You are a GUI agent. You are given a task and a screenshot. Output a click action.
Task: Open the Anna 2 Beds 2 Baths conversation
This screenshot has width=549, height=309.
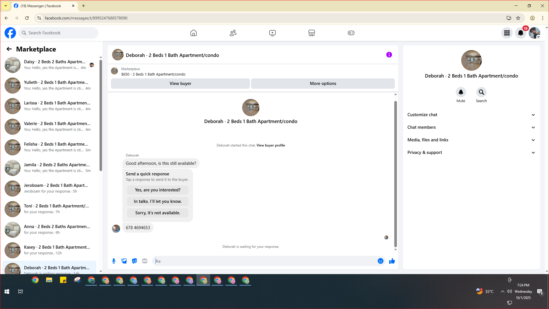pyautogui.click(x=49, y=230)
